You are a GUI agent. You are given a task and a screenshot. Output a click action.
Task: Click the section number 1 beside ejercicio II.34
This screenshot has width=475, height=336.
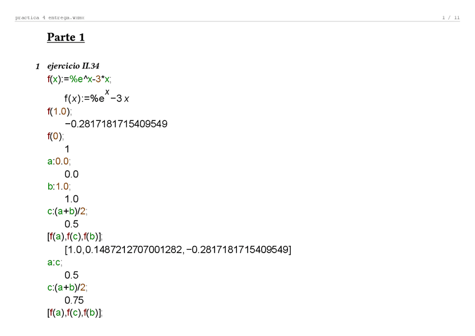pyautogui.click(x=38, y=67)
